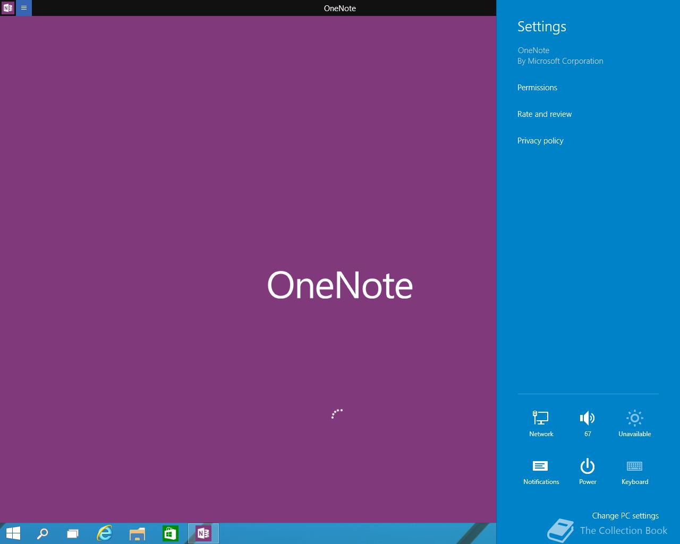
Task: Open the Windows Start button
Action: [13, 533]
